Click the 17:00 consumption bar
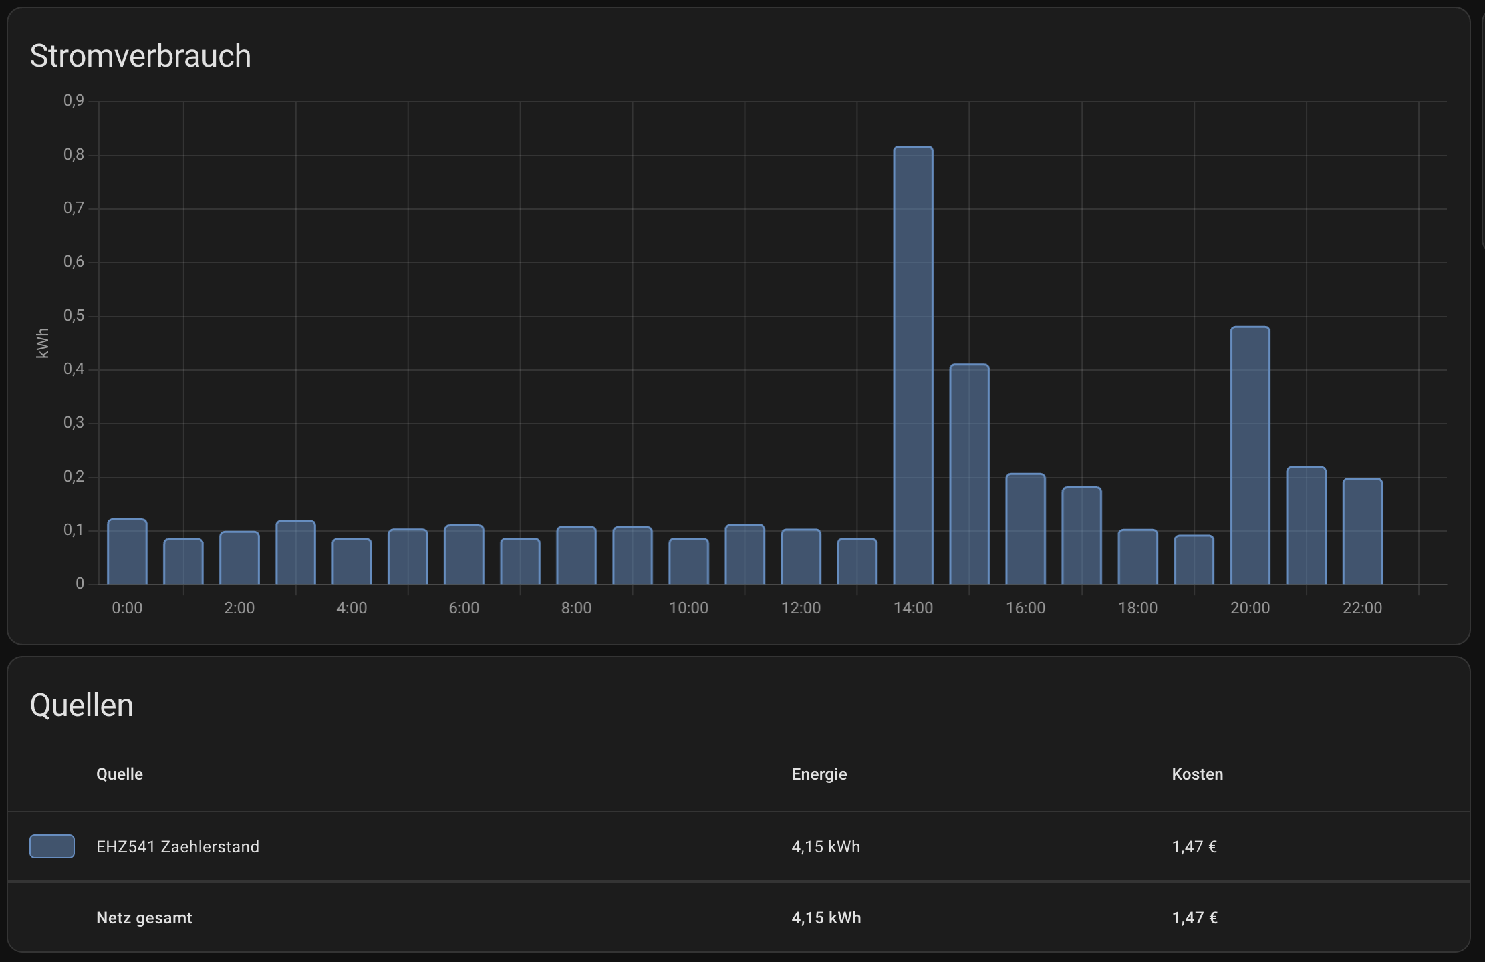This screenshot has height=962, width=1485. [1081, 536]
